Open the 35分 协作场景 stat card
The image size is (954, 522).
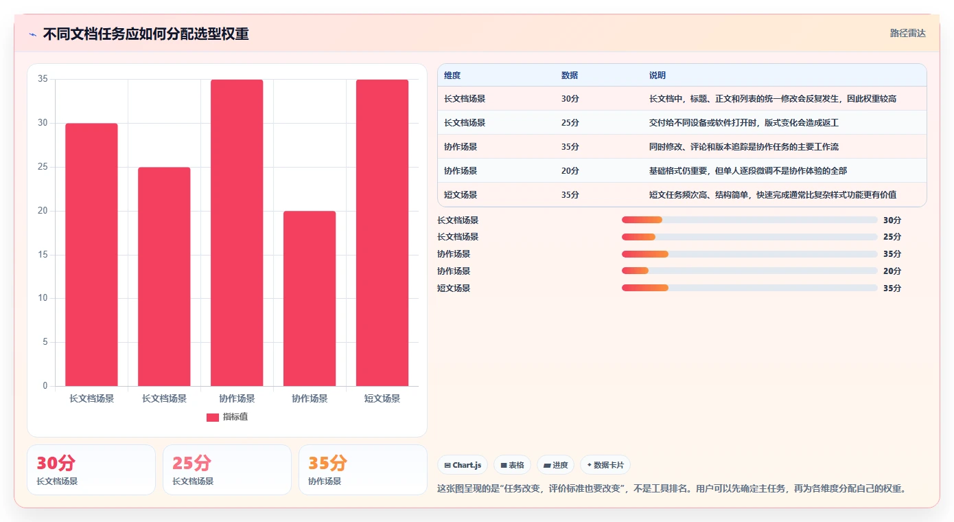point(363,470)
